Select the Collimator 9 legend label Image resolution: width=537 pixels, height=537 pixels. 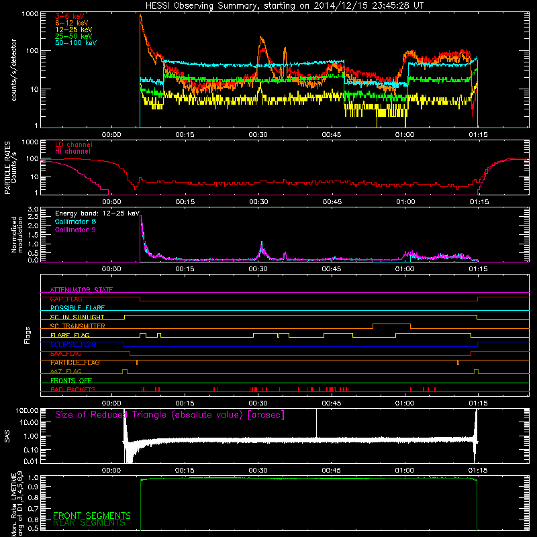[75, 230]
